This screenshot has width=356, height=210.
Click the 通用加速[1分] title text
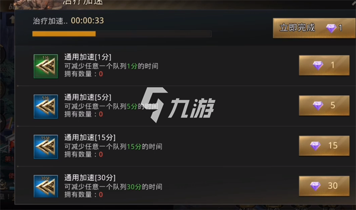(88, 57)
